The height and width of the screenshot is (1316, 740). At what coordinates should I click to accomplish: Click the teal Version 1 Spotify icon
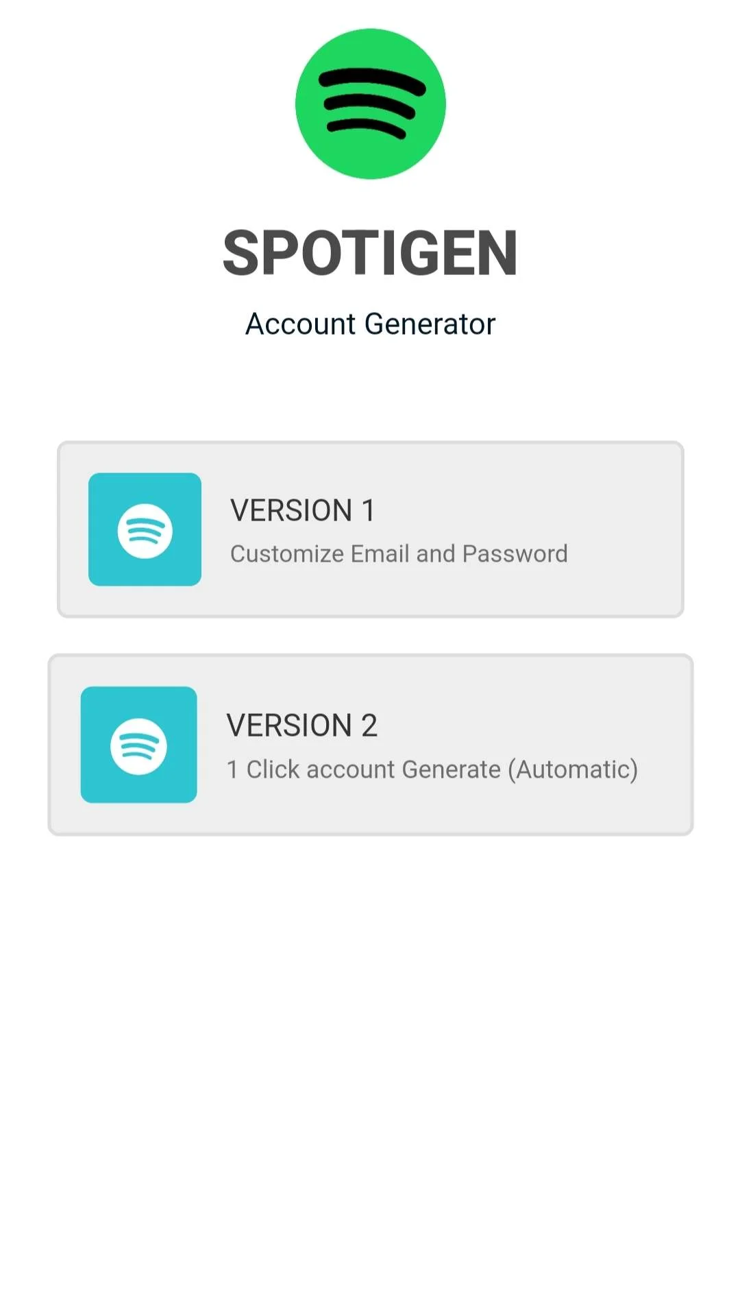click(145, 529)
